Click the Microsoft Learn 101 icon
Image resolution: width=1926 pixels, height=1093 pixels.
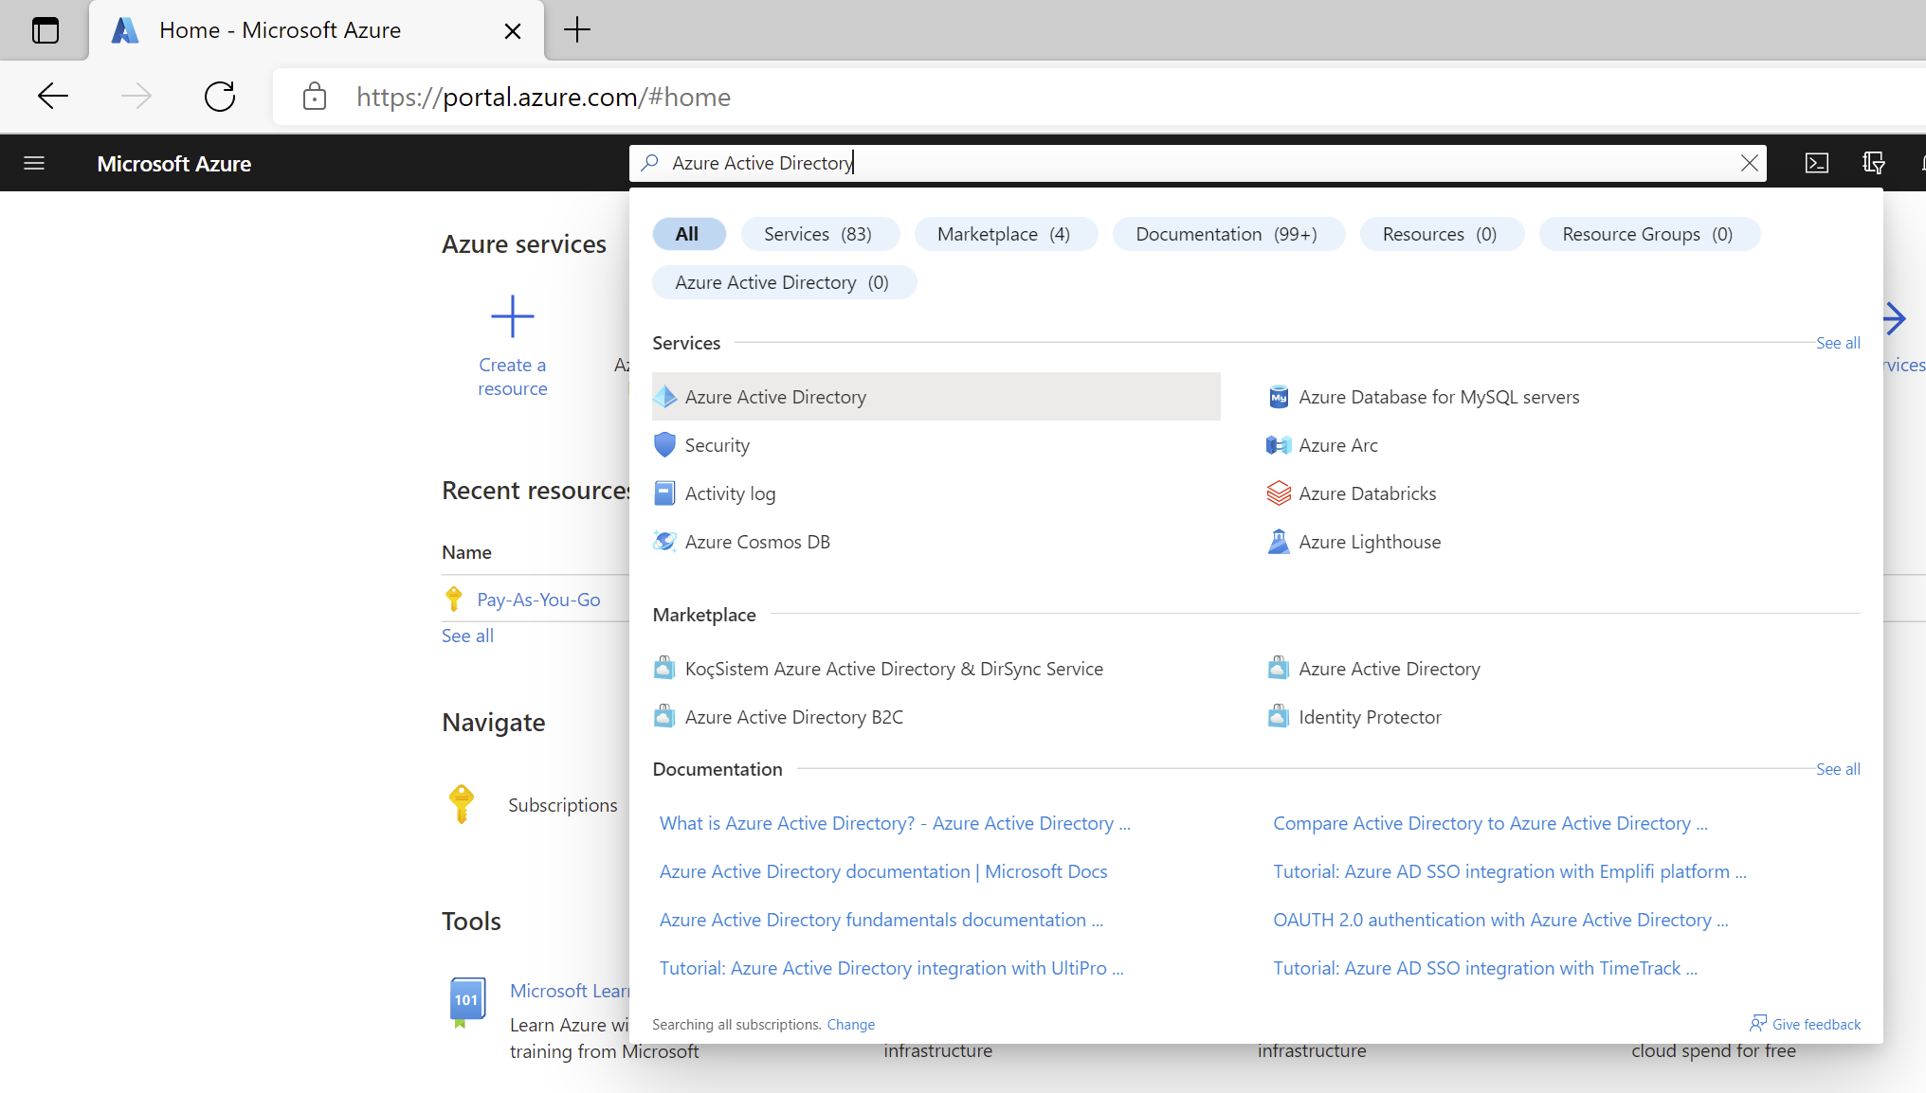467,1002
